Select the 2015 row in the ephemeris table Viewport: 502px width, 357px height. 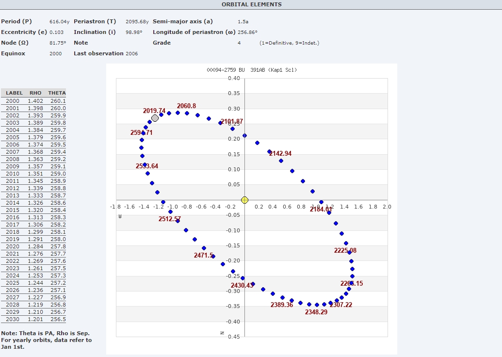click(x=33, y=210)
